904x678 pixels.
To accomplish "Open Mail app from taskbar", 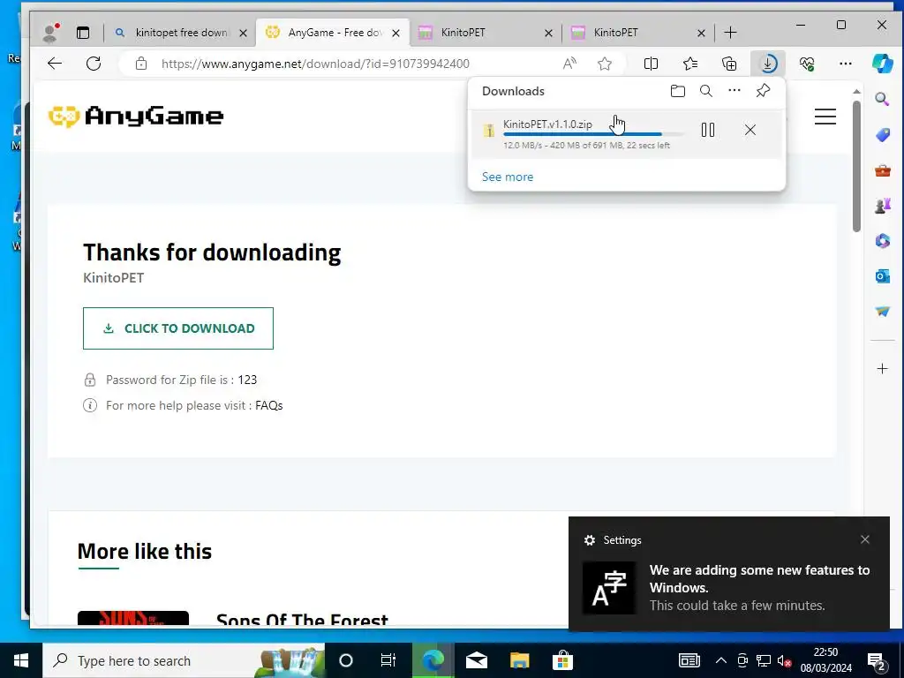I will pyautogui.click(x=476, y=660).
